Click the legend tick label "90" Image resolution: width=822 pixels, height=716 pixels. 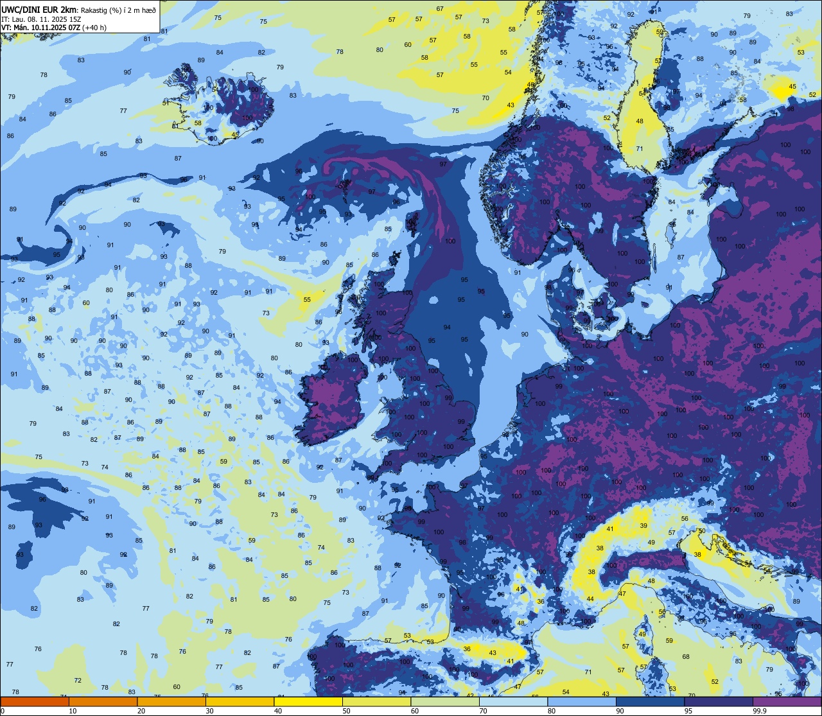coord(620,711)
